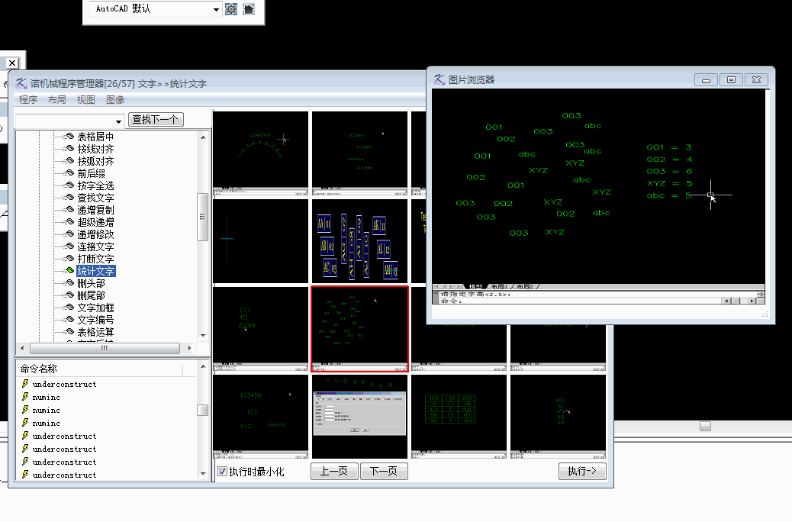Viewport: 792px width, 522px height.
Task: Click the tree scrollbar down arrow
Action: coord(203,336)
